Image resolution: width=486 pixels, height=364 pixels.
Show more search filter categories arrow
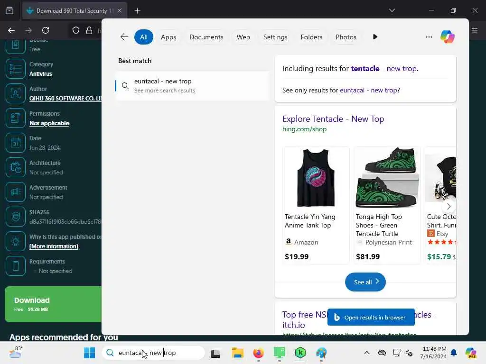coord(375,37)
